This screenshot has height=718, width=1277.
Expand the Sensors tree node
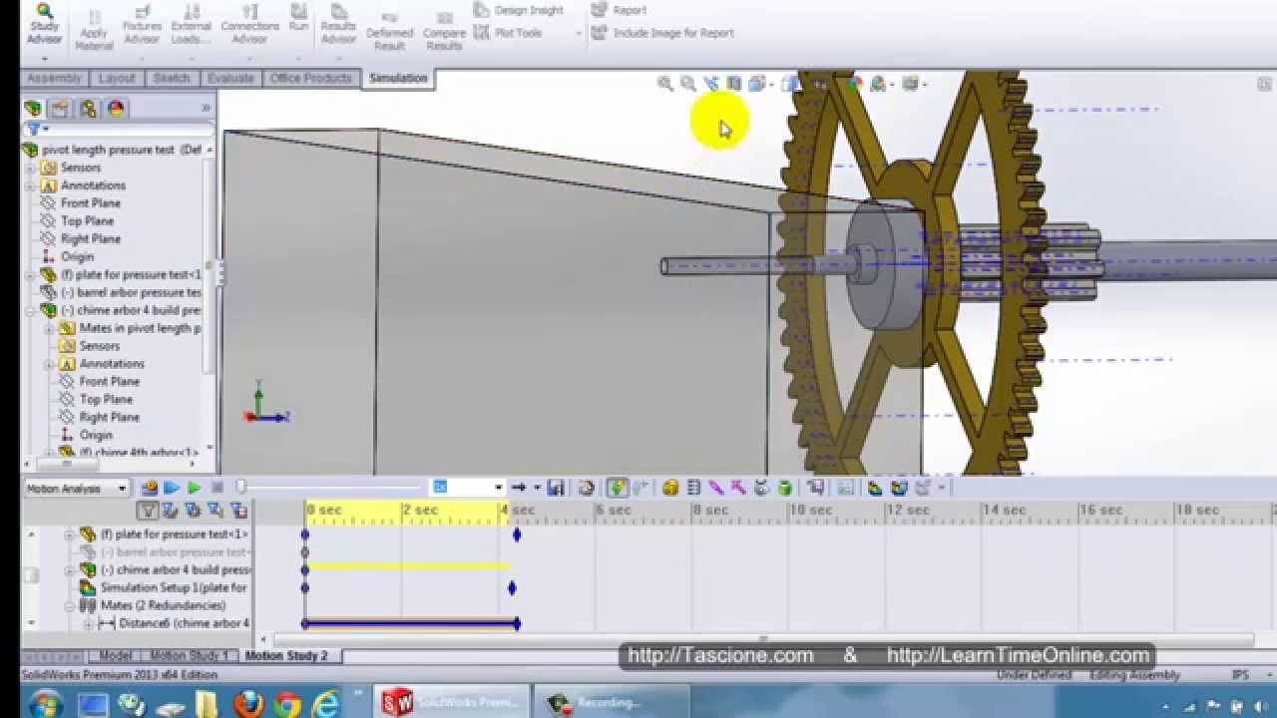pyautogui.click(x=31, y=168)
